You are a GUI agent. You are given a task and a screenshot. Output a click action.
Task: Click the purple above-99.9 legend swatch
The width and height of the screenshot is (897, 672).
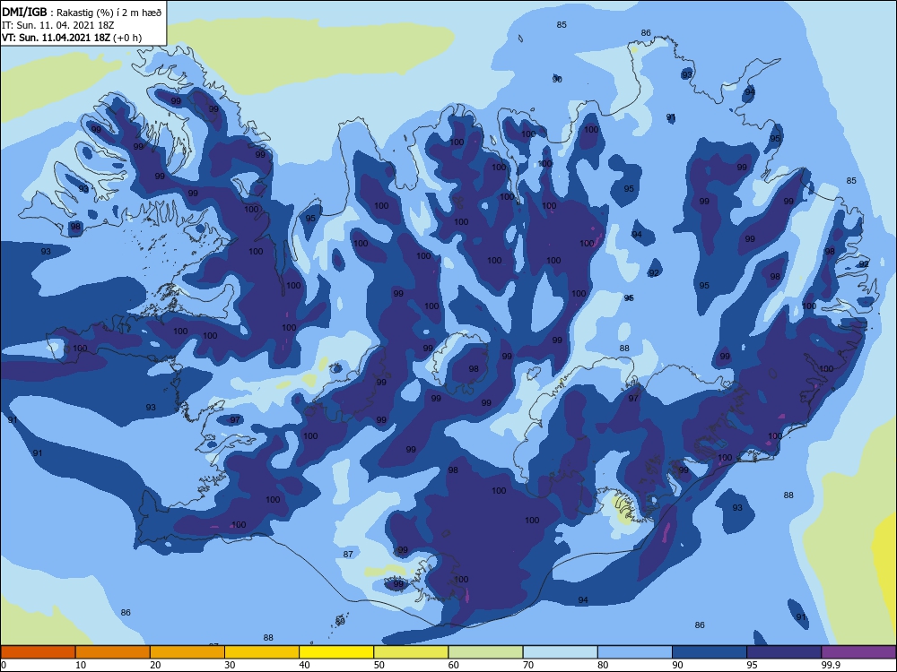coord(858,652)
